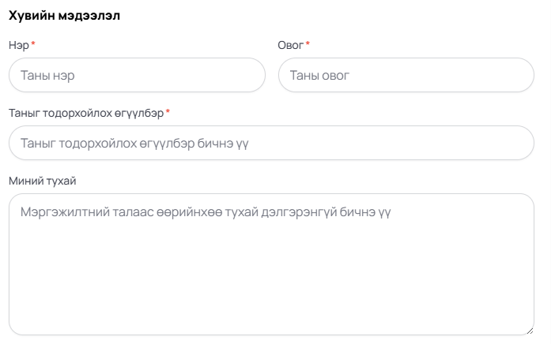
Task: Click the Овог field label
Action: coord(291,45)
